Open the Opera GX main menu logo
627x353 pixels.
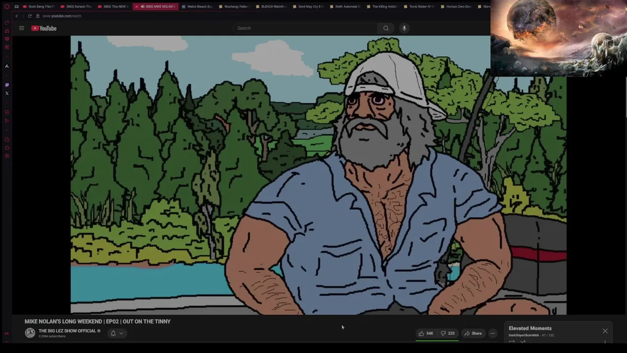7,6
